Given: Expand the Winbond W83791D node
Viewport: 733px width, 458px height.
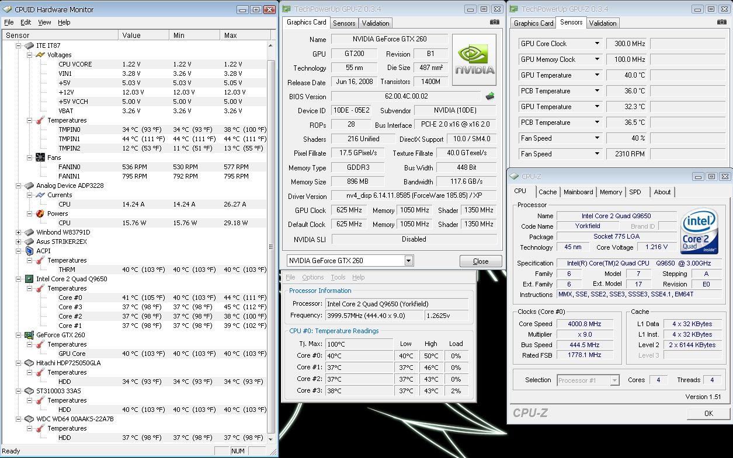Looking at the screenshot, I should pyautogui.click(x=18, y=232).
